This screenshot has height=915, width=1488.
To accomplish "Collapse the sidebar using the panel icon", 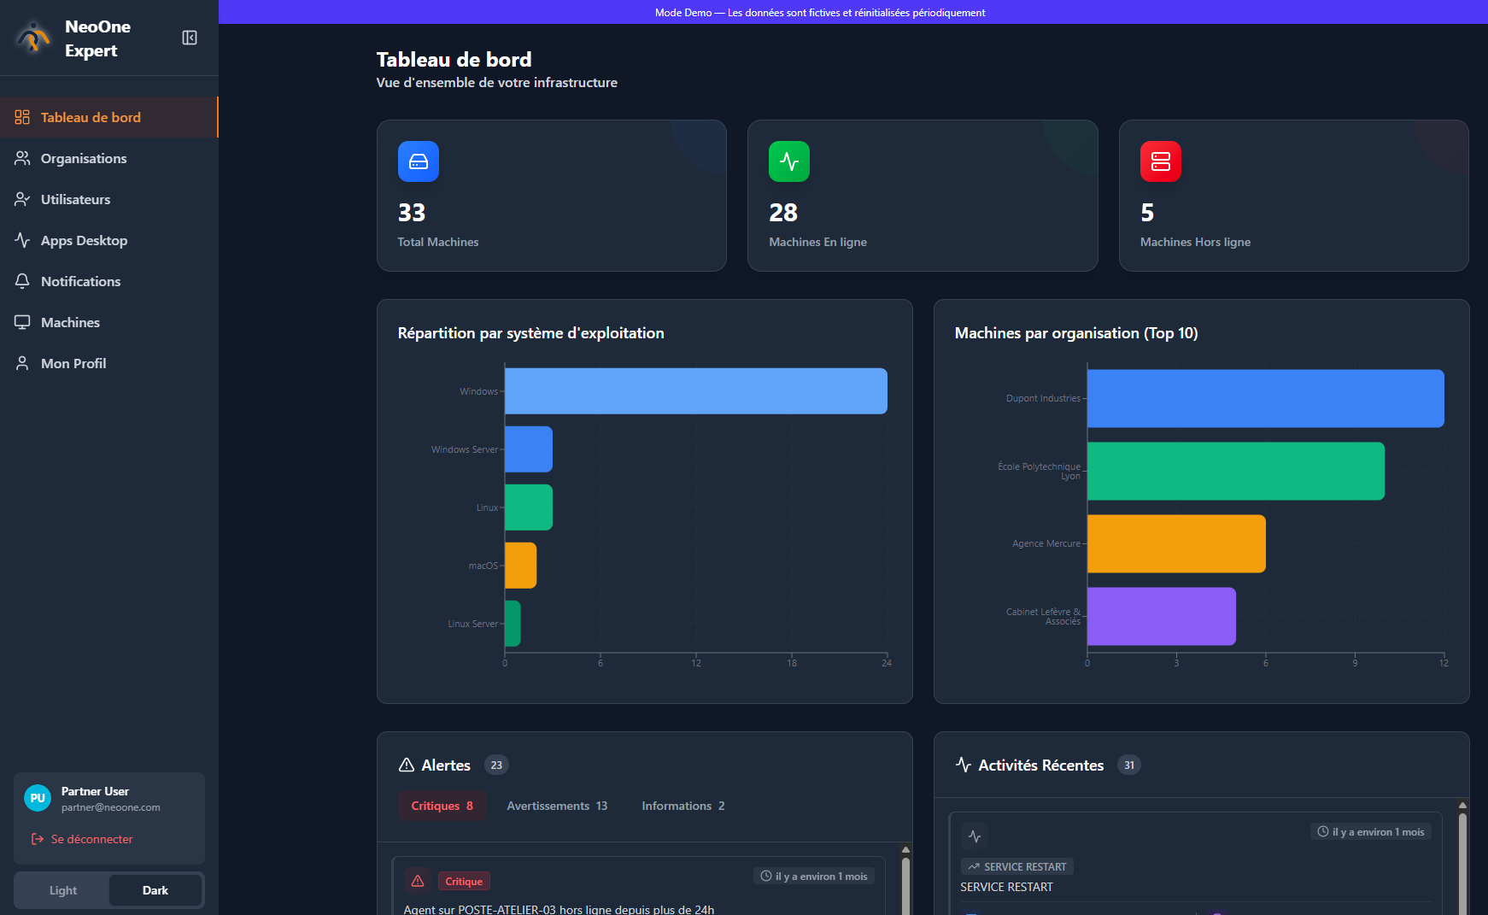I will pyautogui.click(x=190, y=38).
